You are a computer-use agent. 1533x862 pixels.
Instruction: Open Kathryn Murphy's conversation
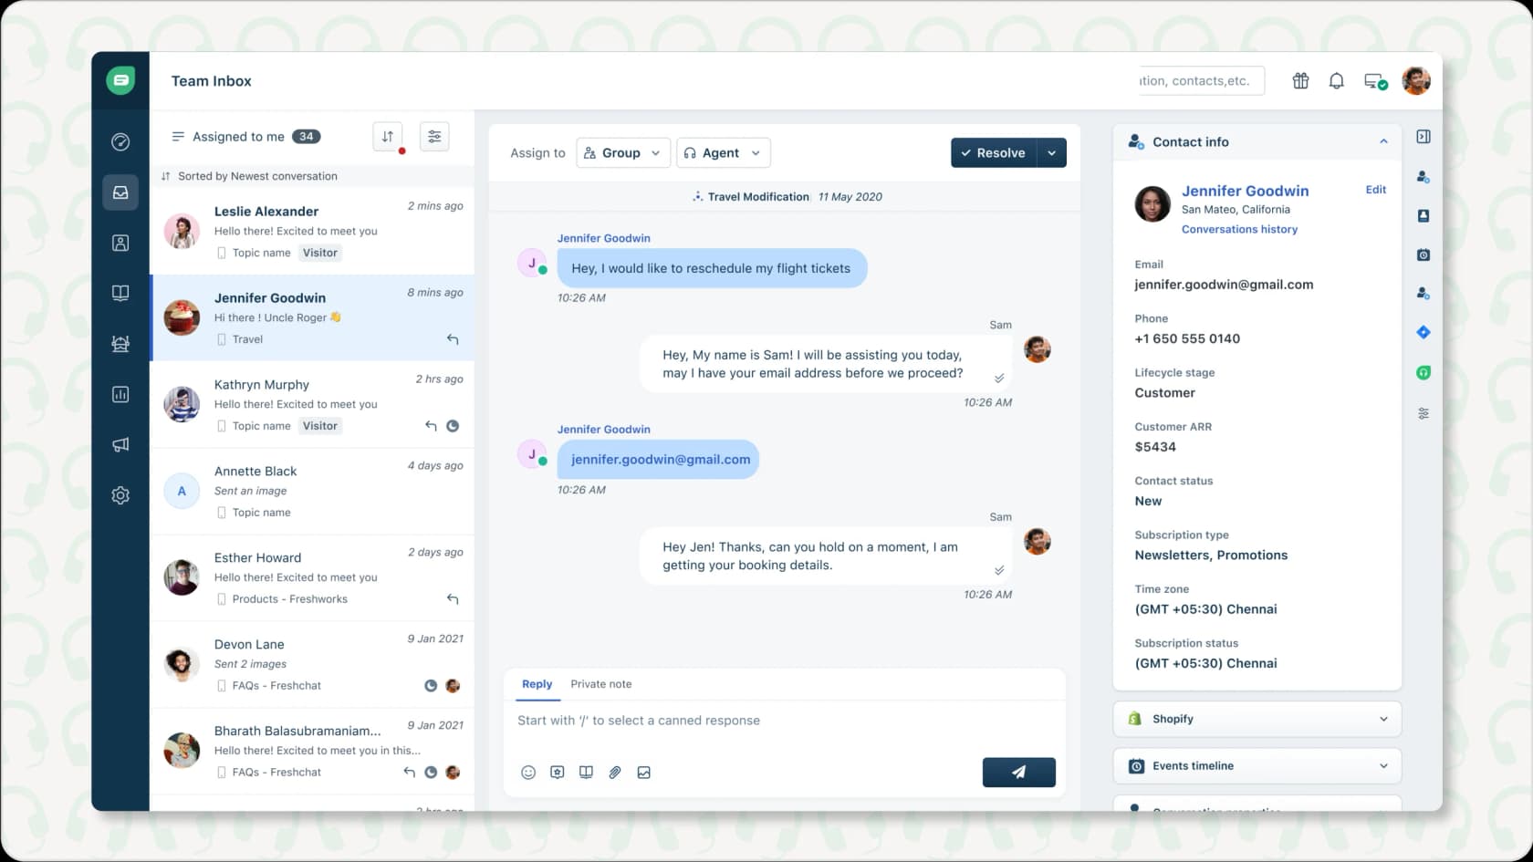click(312, 405)
